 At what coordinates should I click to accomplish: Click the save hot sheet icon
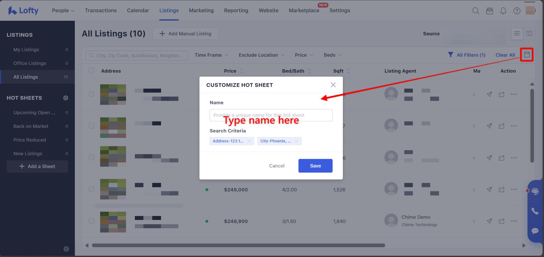(x=527, y=55)
